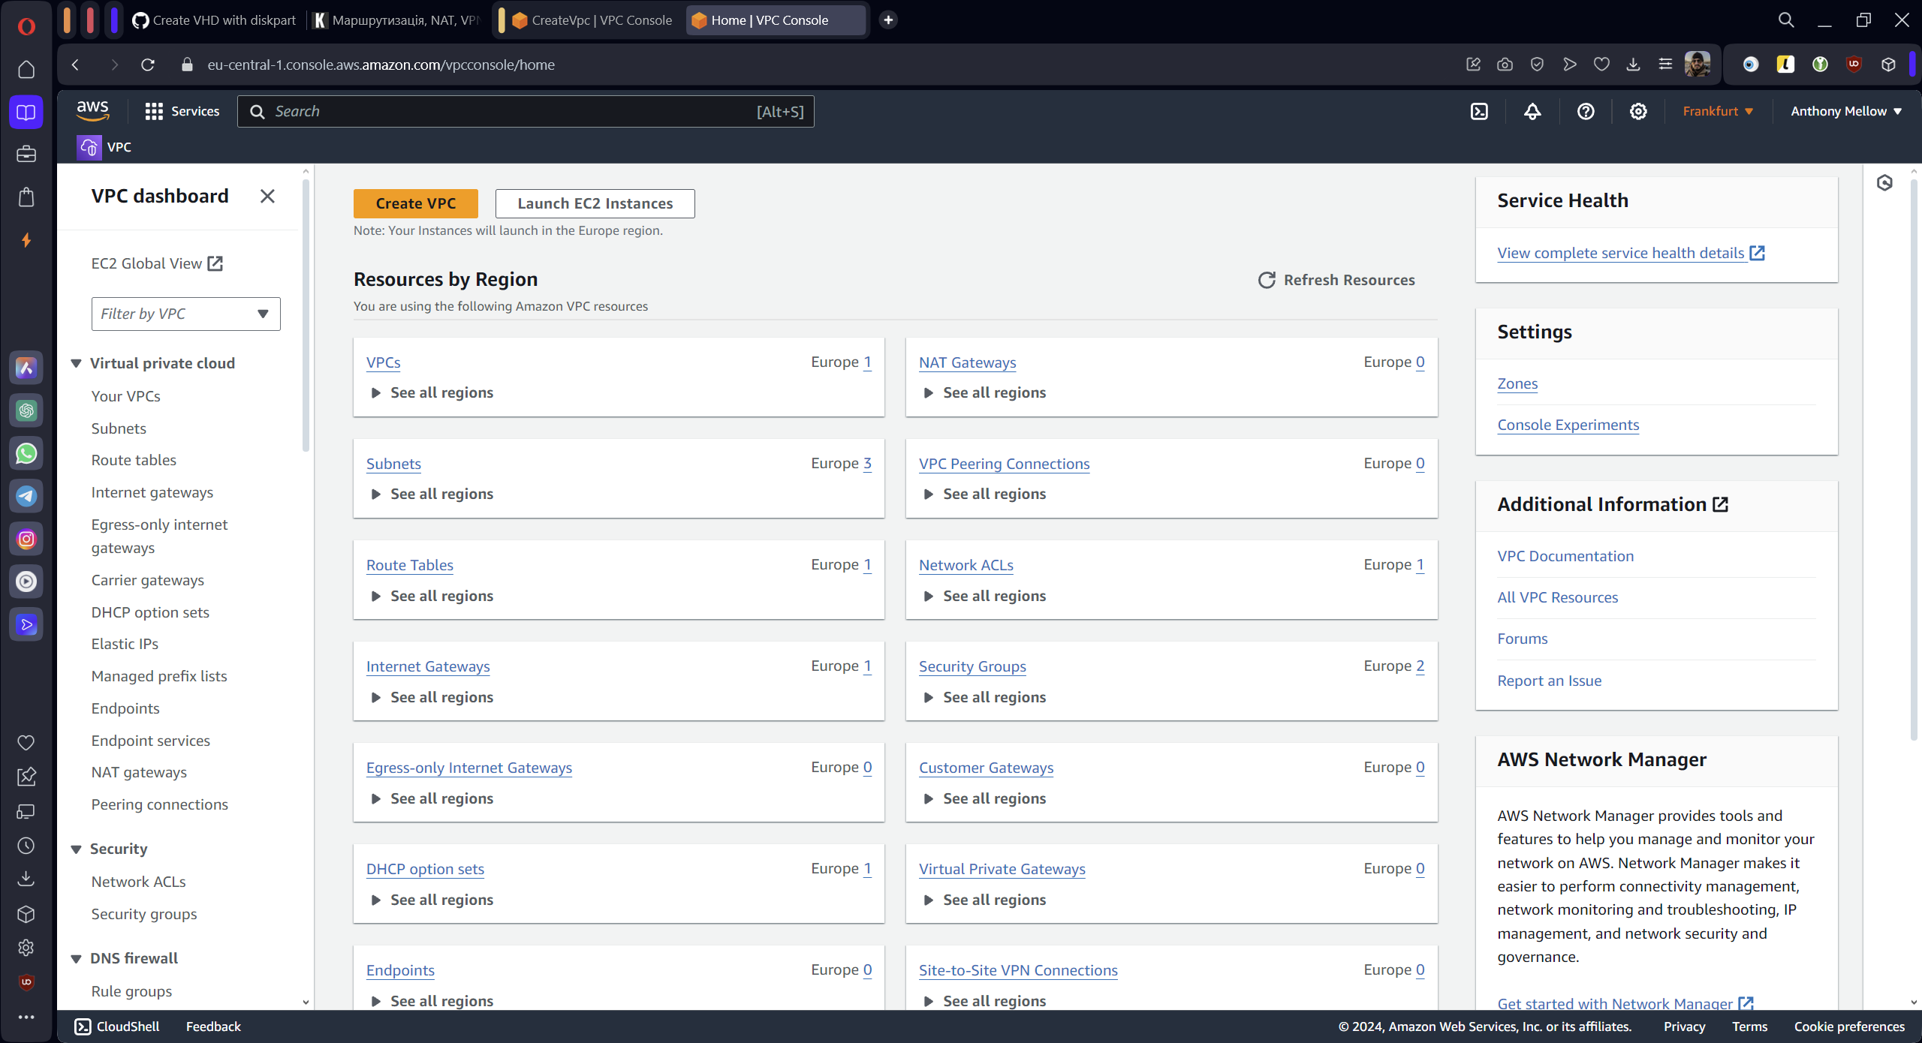Select Route tables in sidebar navigation
Image resolution: width=1922 pixels, height=1043 pixels.
click(x=134, y=460)
